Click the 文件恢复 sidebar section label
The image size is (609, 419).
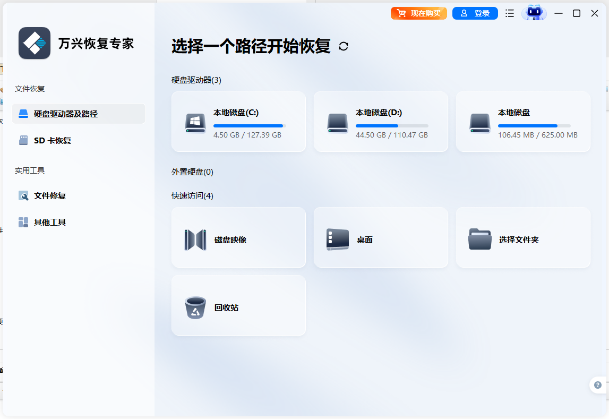click(30, 89)
